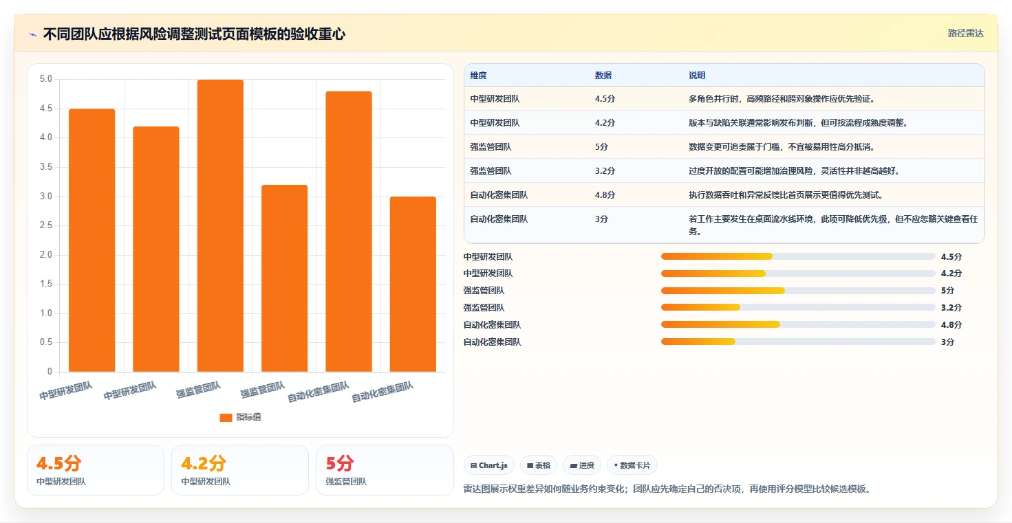Click 中型研发团队 in the table's 4.2分 row

(495, 123)
